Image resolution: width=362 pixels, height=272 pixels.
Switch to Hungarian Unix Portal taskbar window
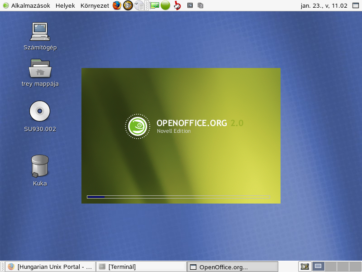(x=50, y=267)
